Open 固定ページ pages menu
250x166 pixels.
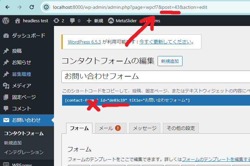click(x=24, y=97)
